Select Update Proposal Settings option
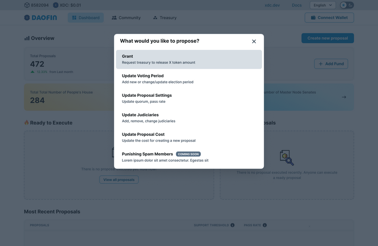This screenshot has width=378, height=246. pos(189,98)
